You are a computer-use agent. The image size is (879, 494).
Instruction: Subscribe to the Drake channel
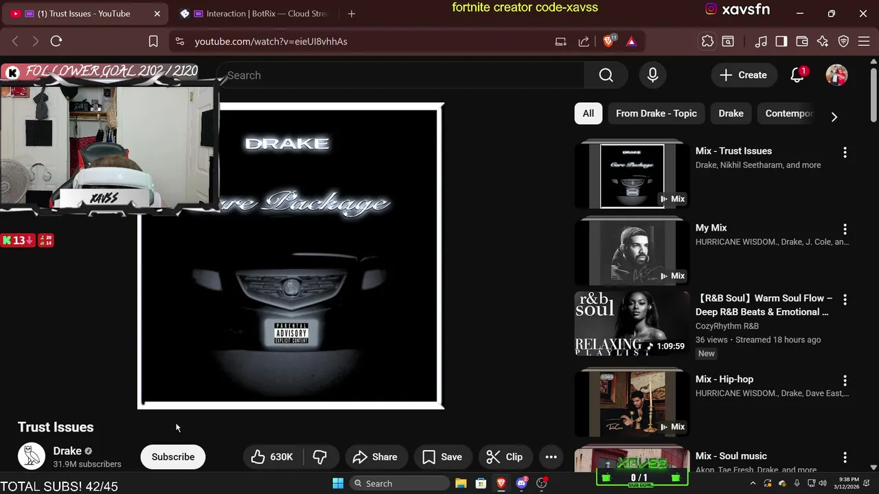[x=173, y=457]
